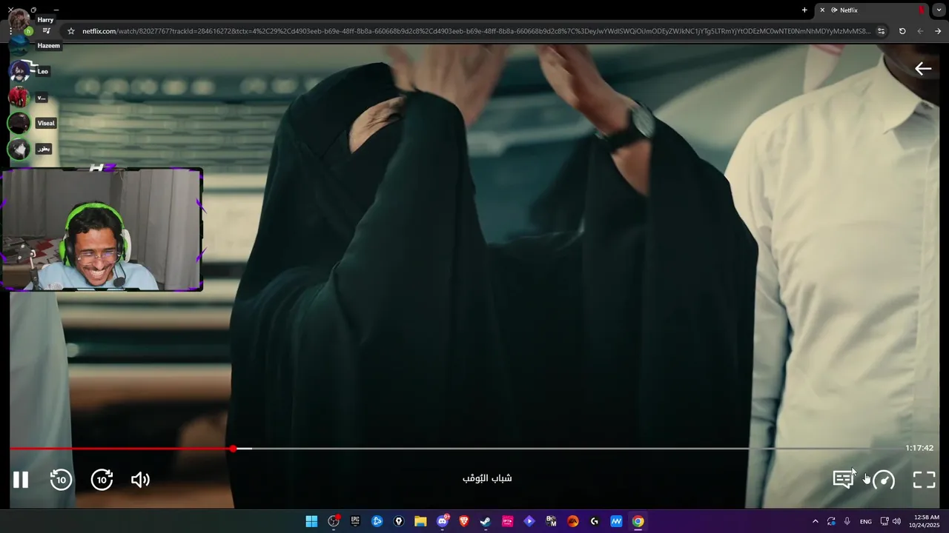The width and height of the screenshot is (949, 533).
Task: Rewind the video 10 seconds
Action: 61,480
